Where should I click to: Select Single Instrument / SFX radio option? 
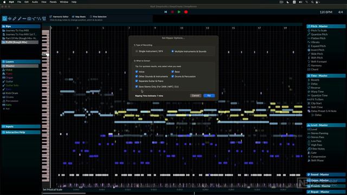tap(137, 51)
